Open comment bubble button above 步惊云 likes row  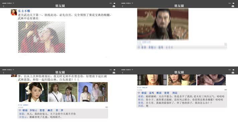click(x=107, y=107)
